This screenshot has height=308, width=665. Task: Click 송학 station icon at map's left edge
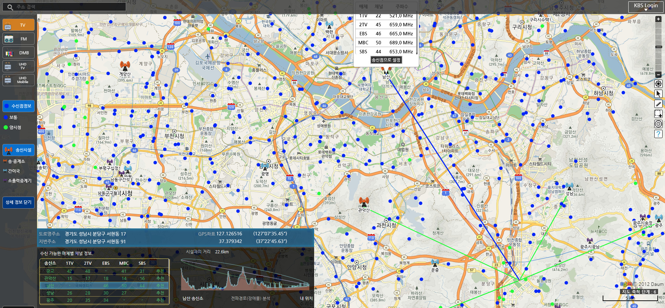click(39, 161)
